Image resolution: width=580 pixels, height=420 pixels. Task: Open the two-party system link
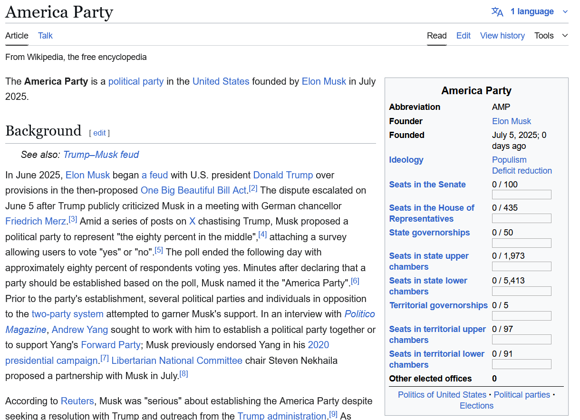click(x=68, y=314)
